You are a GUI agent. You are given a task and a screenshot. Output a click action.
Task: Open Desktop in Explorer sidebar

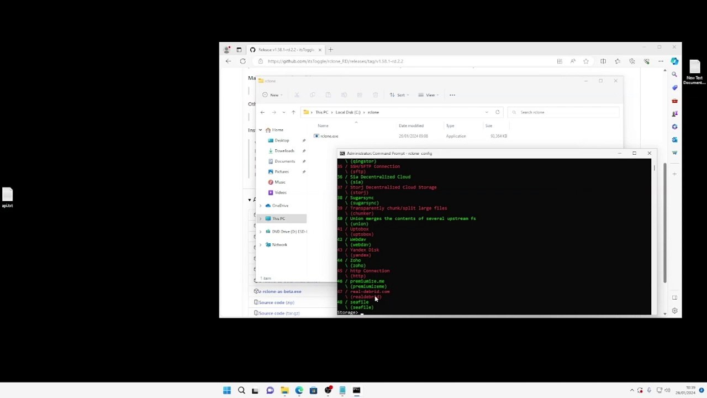point(282,140)
